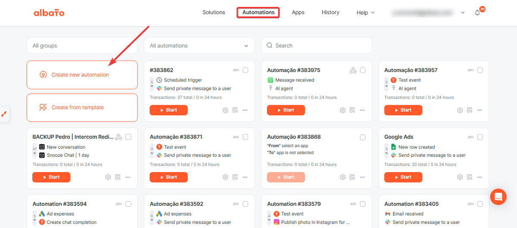Open more options on Automação #383871

pos(245,177)
